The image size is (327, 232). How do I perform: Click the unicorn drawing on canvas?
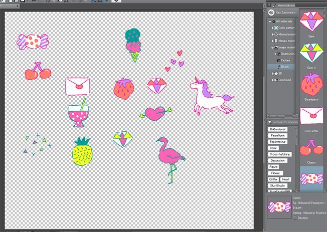(211, 96)
